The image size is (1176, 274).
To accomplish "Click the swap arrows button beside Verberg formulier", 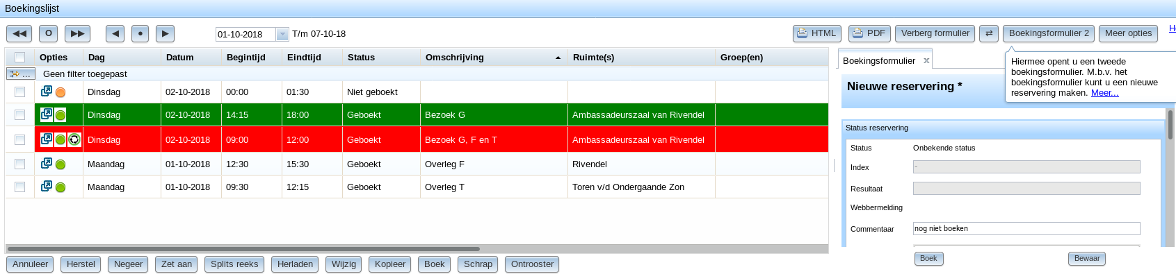I will [989, 33].
